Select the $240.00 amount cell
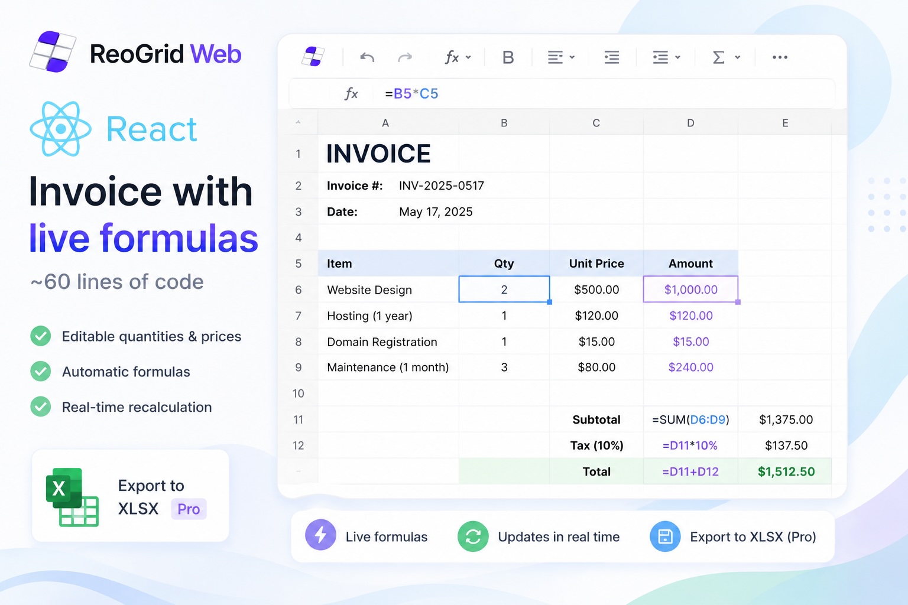The image size is (908, 605). 690,367
